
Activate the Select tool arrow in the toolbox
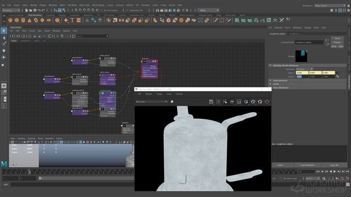[x=4, y=31]
